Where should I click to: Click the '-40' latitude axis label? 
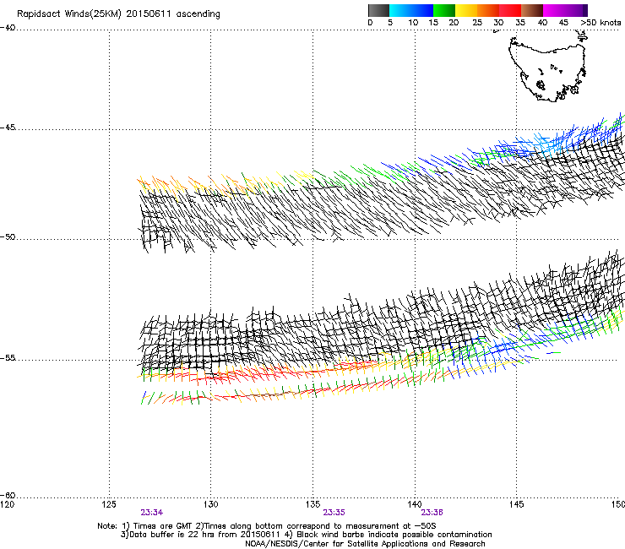point(8,28)
